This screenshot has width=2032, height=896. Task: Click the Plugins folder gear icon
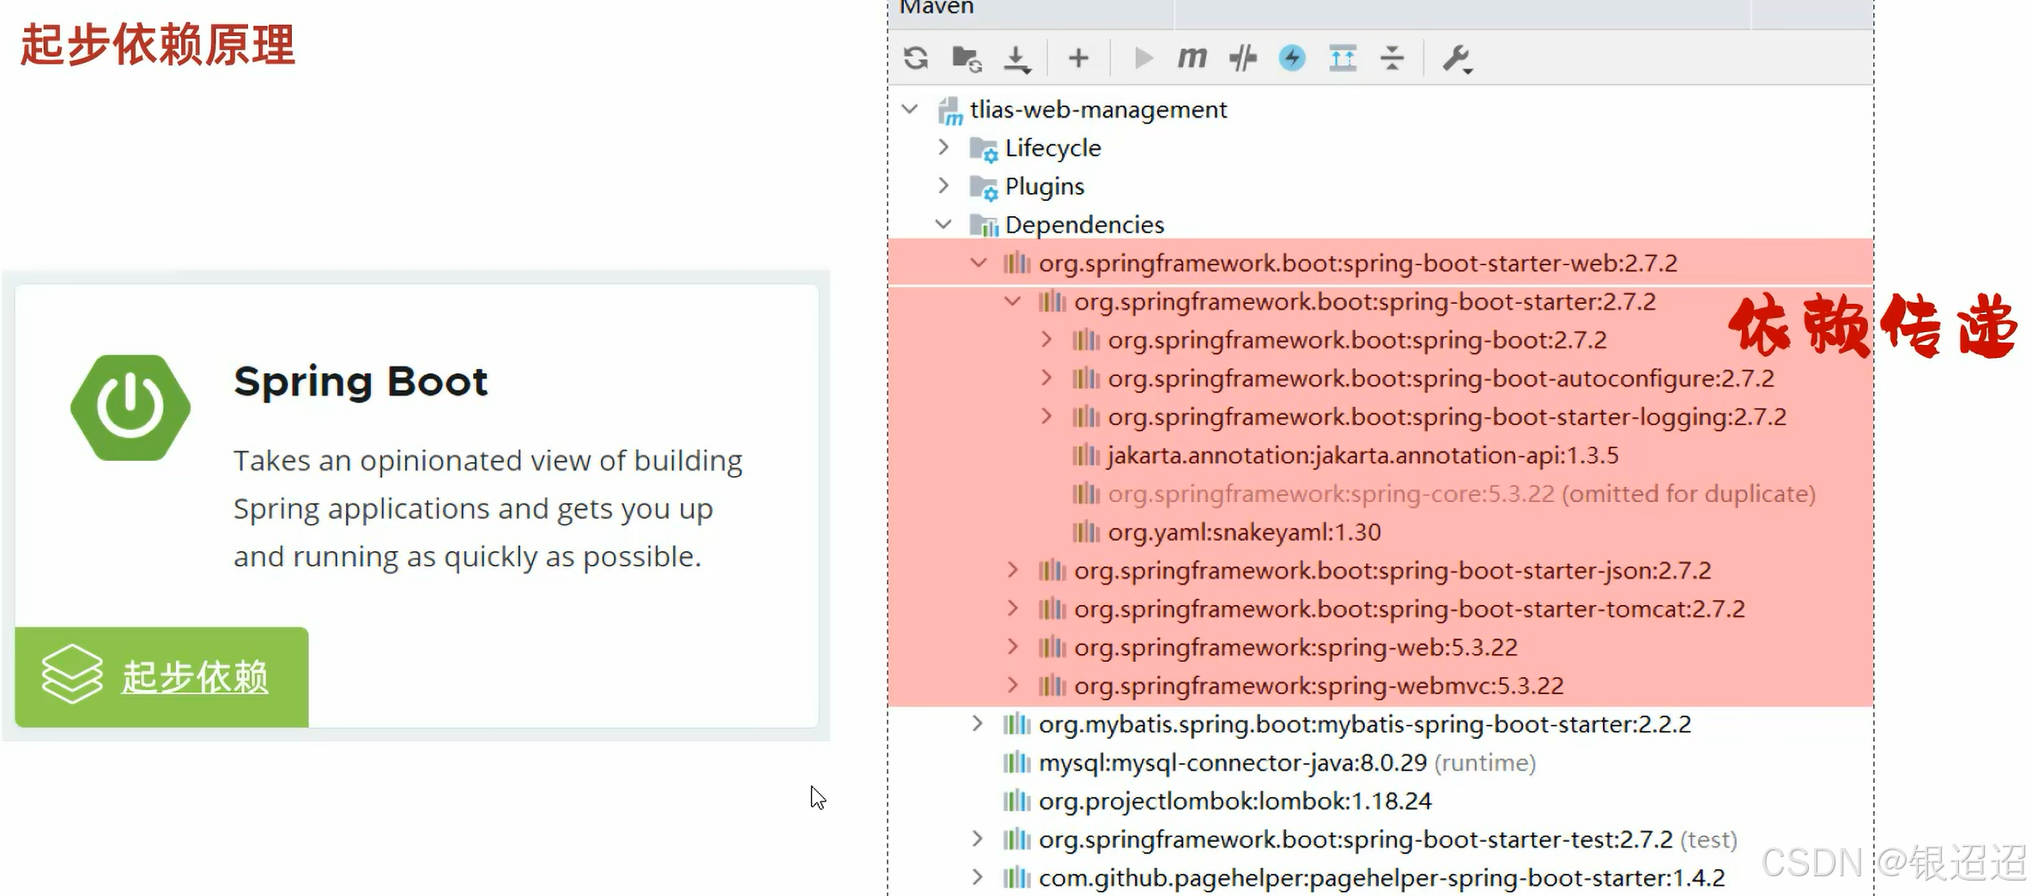point(984,187)
